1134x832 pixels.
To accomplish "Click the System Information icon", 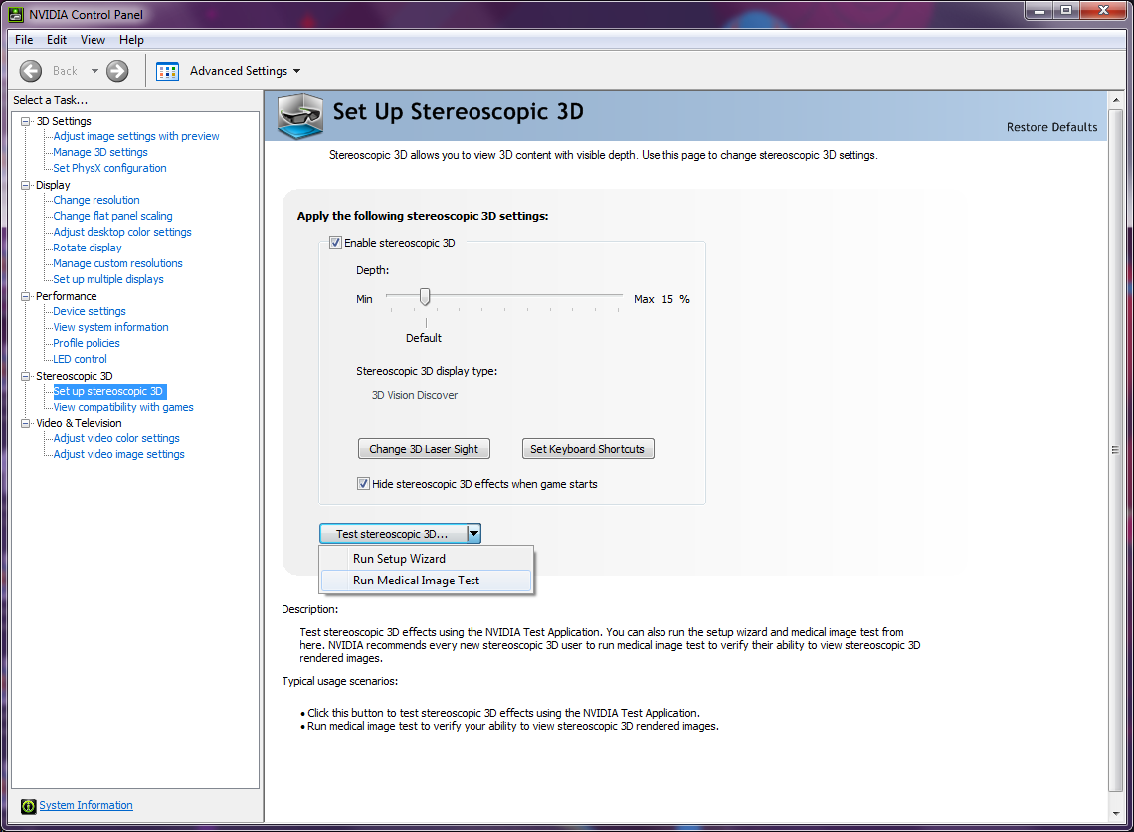I will coord(28,806).
